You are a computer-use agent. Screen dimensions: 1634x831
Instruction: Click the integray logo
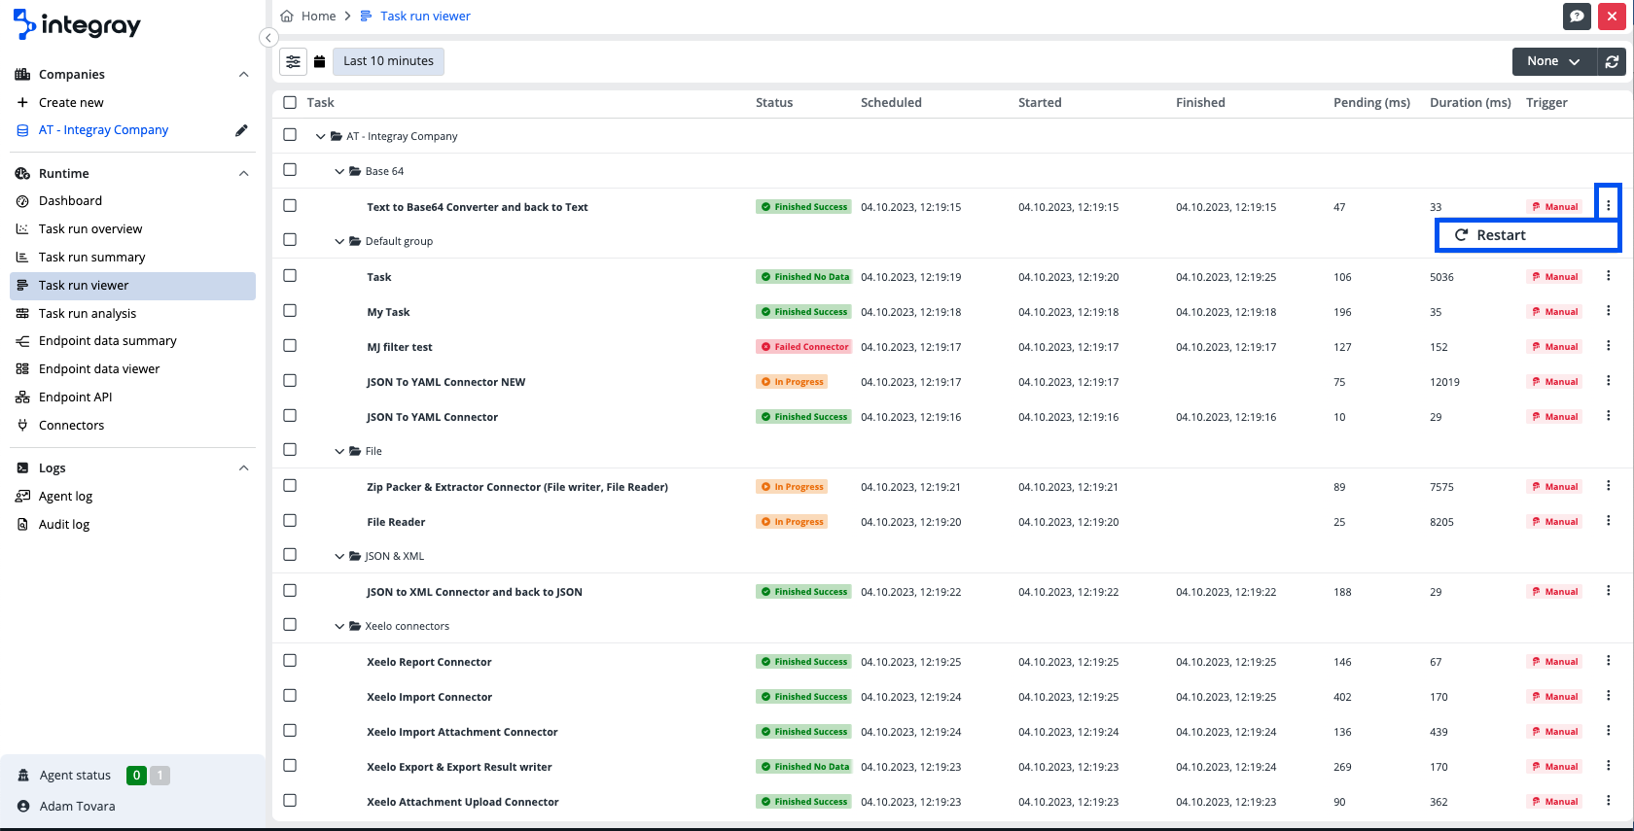(77, 25)
